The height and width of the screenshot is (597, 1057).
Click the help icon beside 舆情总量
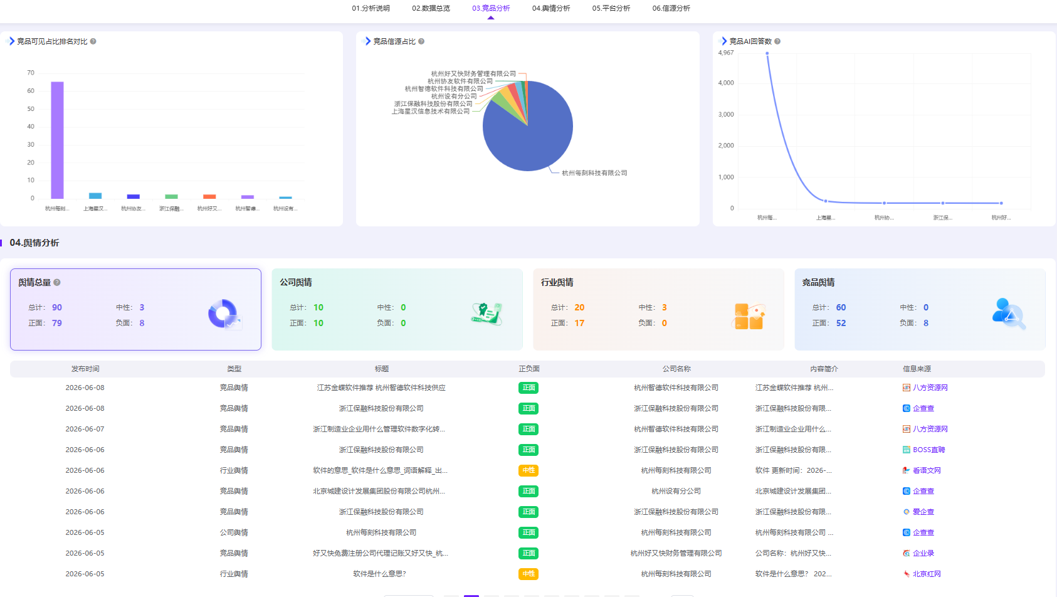pyautogui.click(x=57, y=282)
